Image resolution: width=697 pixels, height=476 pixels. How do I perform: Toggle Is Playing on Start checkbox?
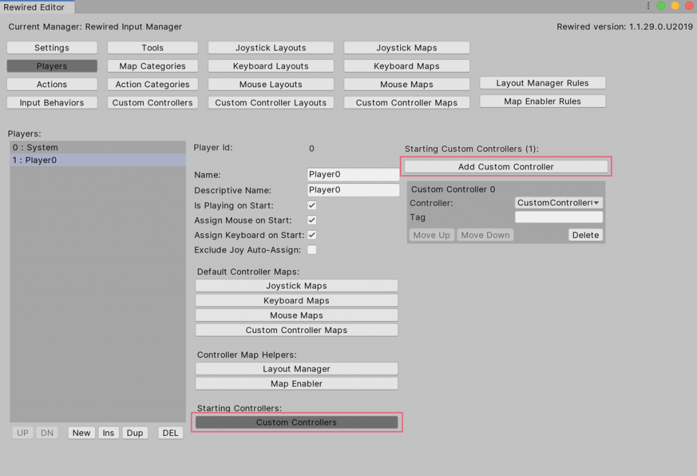(312, 205)
